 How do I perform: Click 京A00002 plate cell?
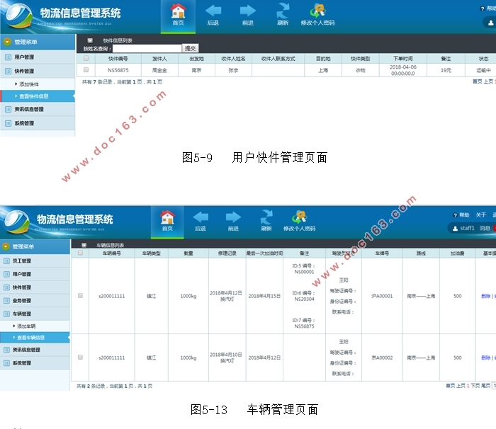coord(382,357)
